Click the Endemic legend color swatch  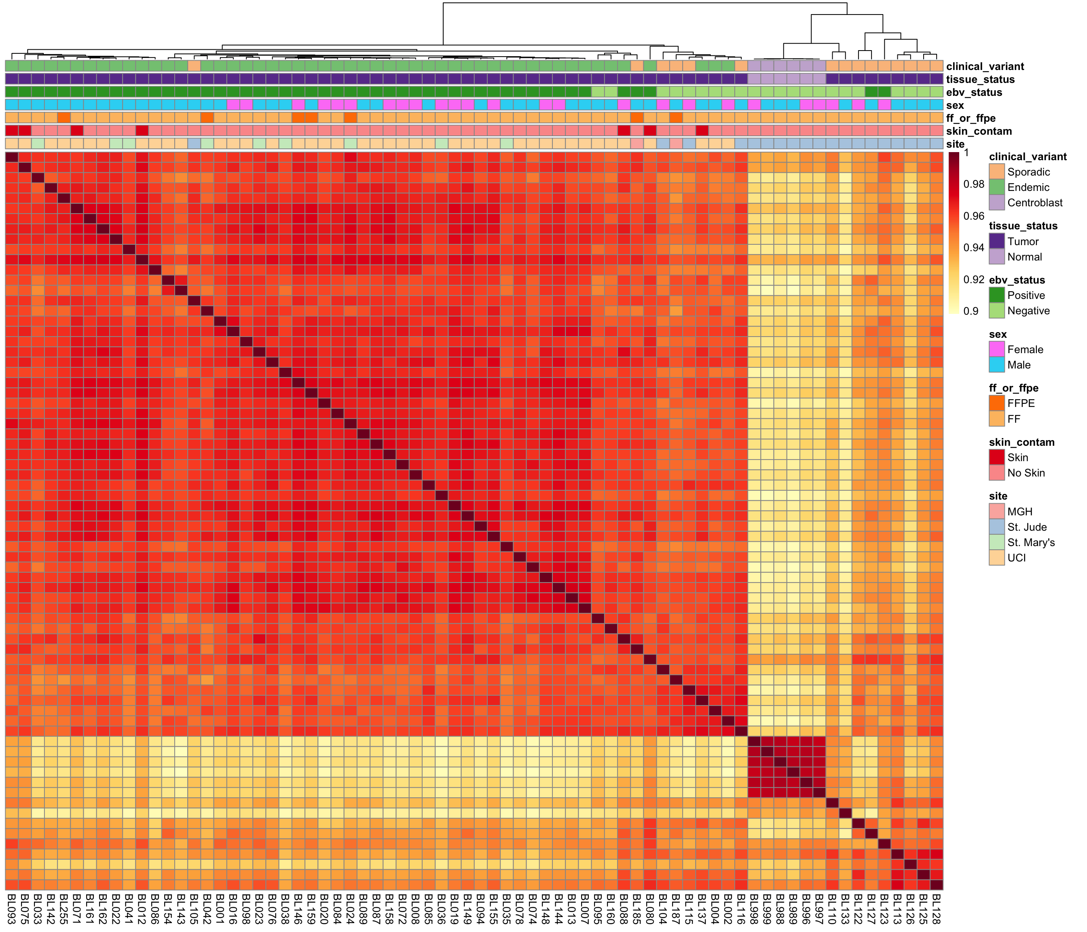coord(997,187)
